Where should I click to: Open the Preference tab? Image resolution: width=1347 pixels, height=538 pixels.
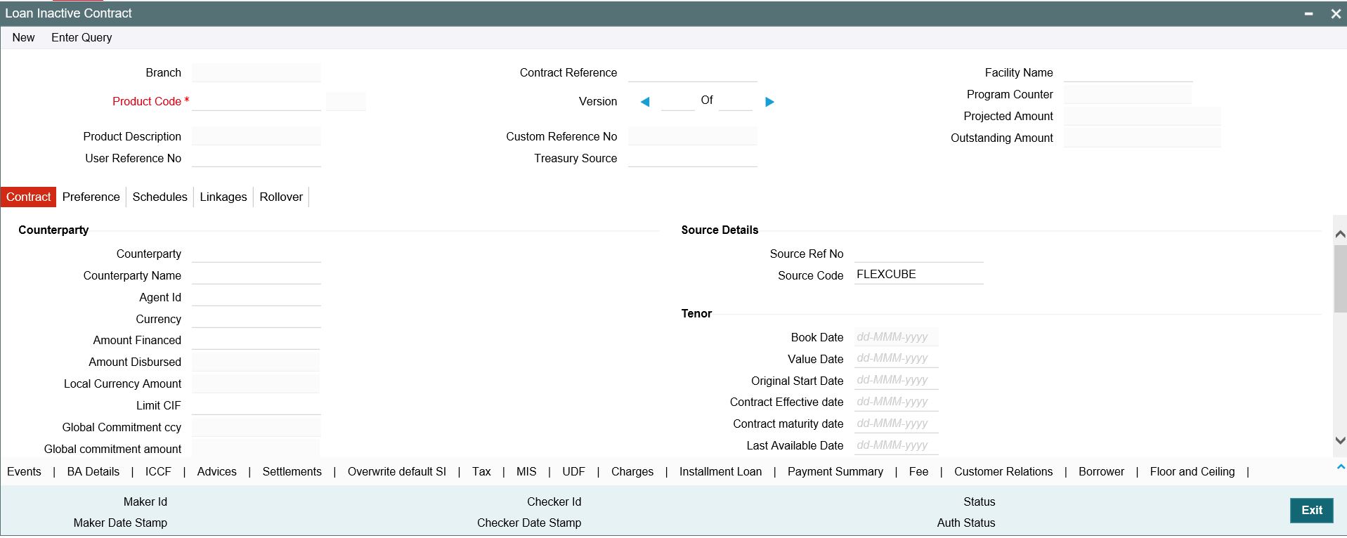tap(91, 197)
